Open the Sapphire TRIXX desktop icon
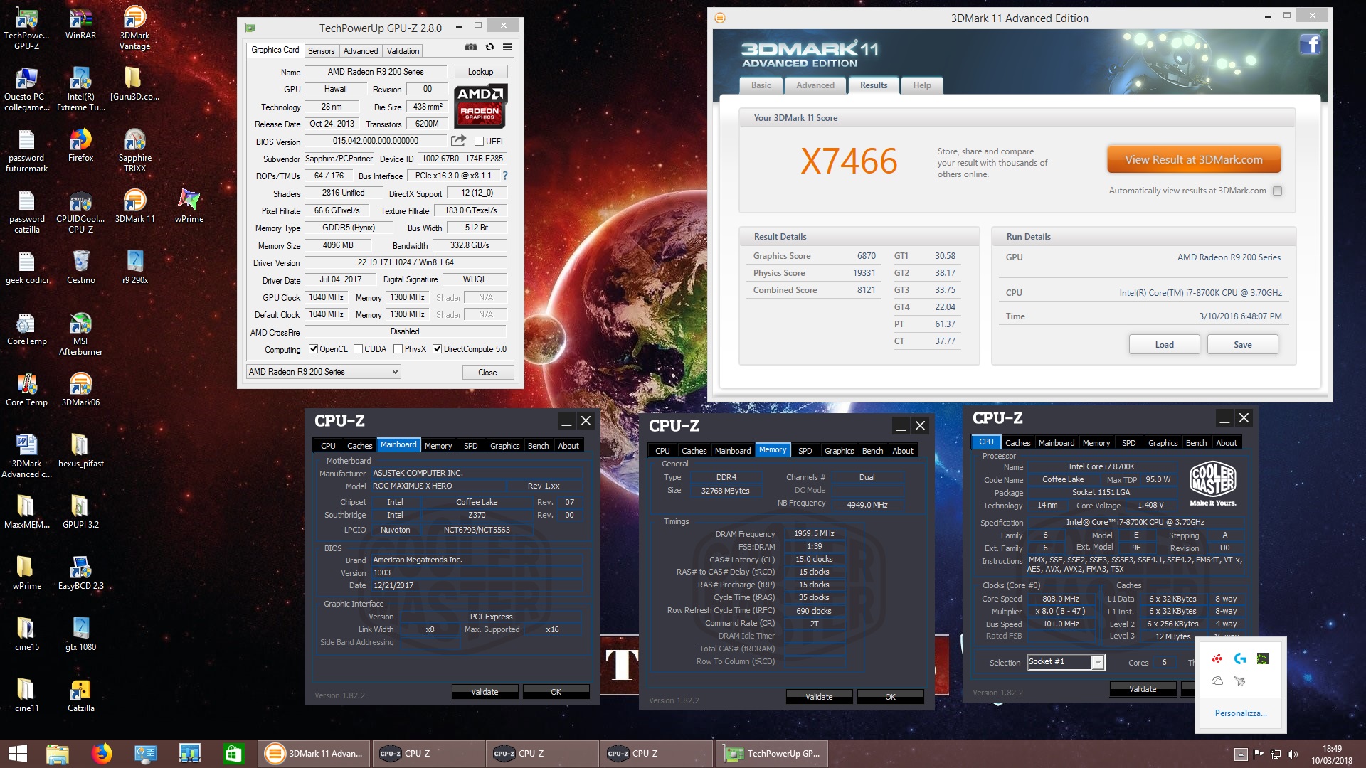This screenshot has height=768, width=1366. 134,151
